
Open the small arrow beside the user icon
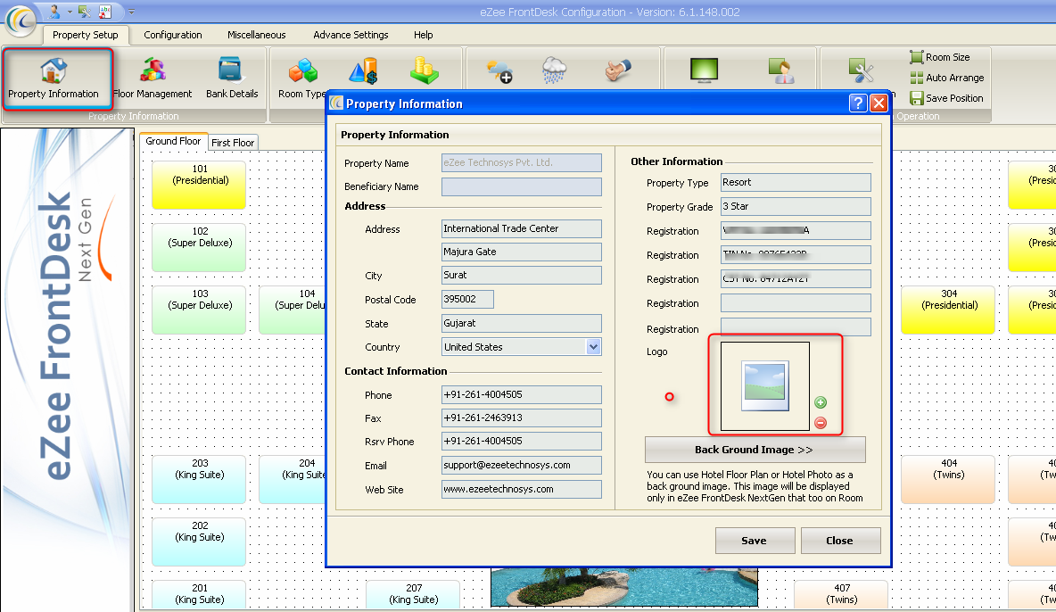[69, 12]
